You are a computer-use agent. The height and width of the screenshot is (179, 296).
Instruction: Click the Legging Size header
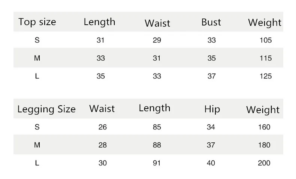[46, 109]
